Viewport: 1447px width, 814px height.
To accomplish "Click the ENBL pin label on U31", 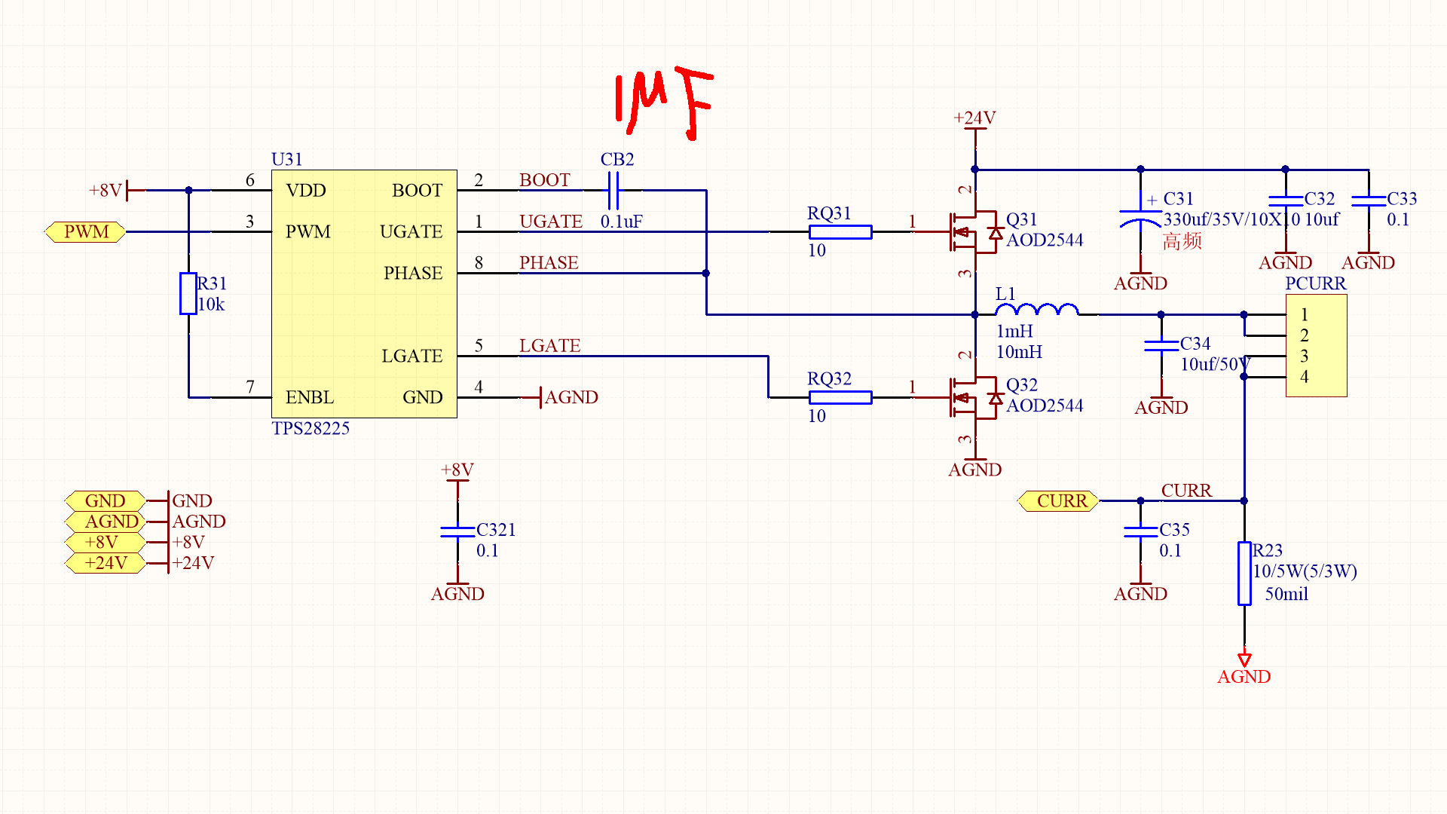I will point(309,397).
